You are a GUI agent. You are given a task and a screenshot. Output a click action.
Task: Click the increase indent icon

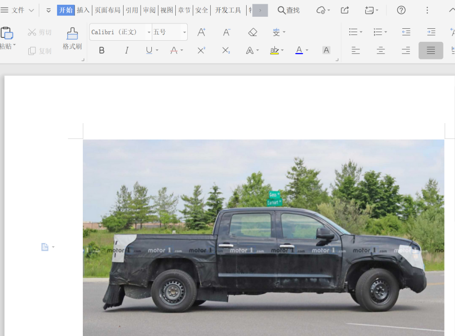click(x=431, y=32)
